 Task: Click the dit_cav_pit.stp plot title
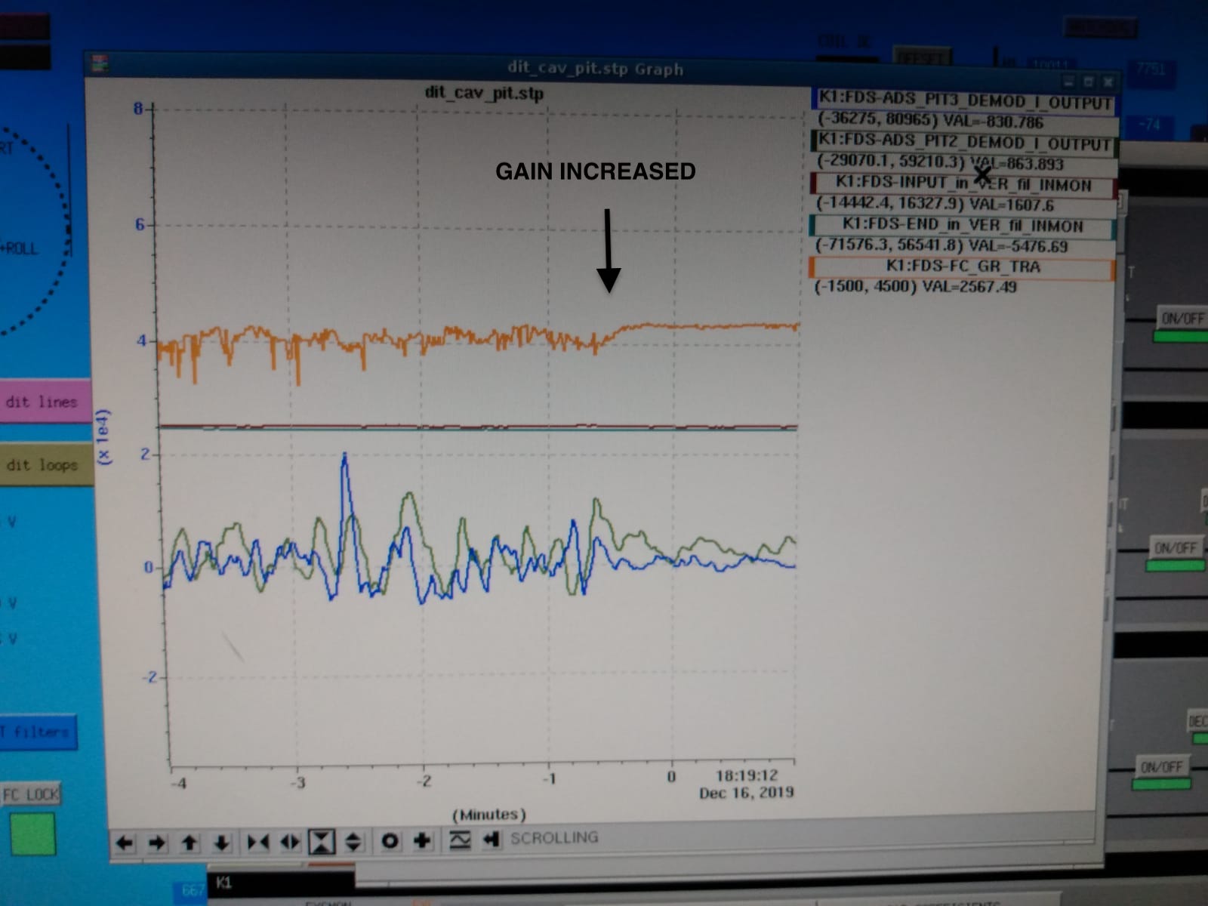tap(484, 94)
